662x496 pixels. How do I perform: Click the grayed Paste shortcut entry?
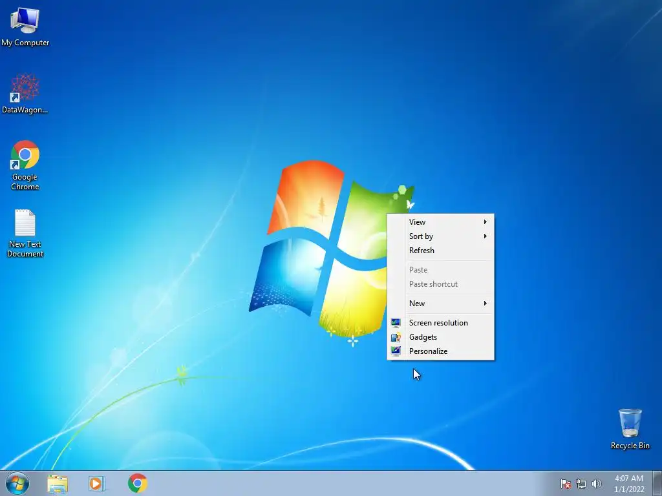tap(441, 284)
